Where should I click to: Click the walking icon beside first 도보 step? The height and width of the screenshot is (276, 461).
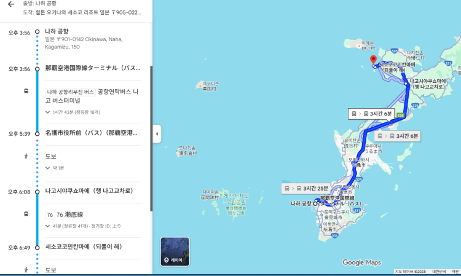(x=26, y=156)
